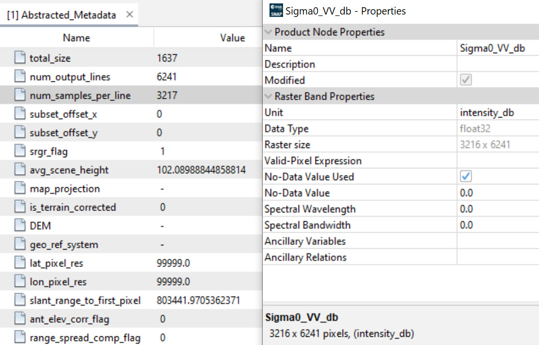Close the Abstracted_Metadata tab

pos(130,15)
